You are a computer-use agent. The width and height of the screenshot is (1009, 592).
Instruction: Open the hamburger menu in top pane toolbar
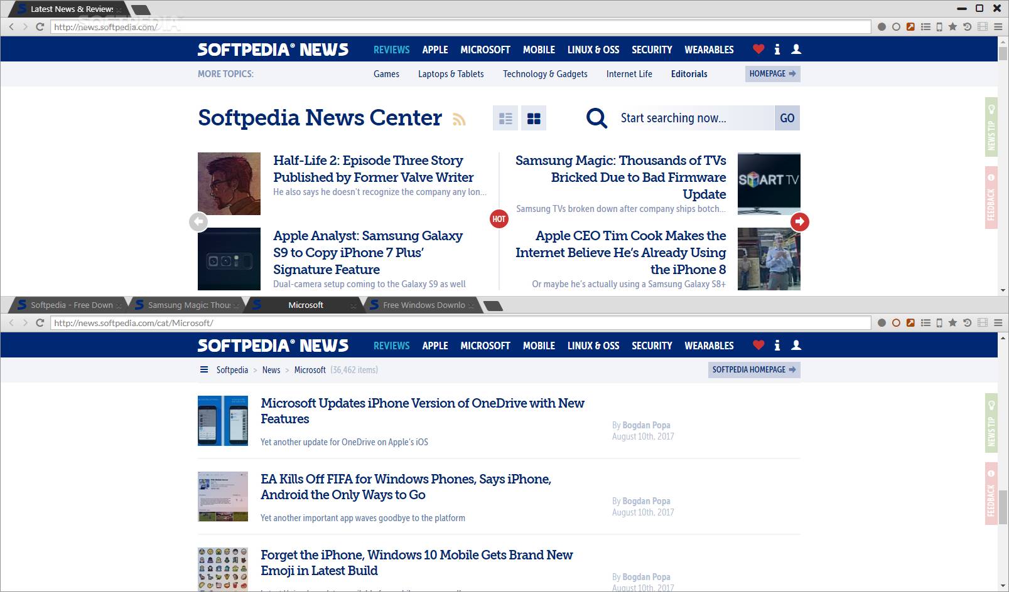coord(998,27)
